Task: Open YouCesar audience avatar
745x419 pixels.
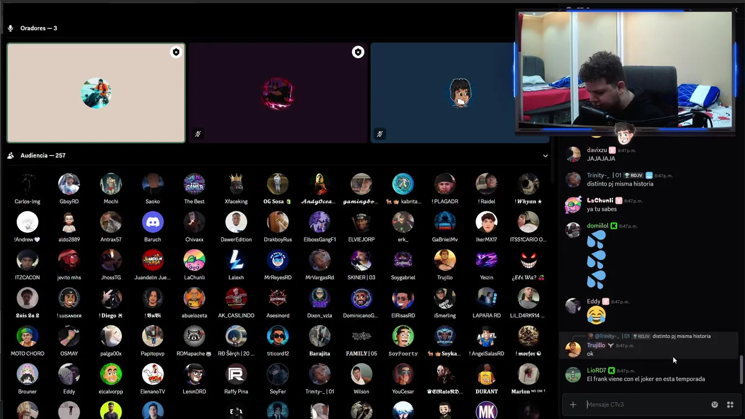Action: pyautogui.click(x=403, y=374)
